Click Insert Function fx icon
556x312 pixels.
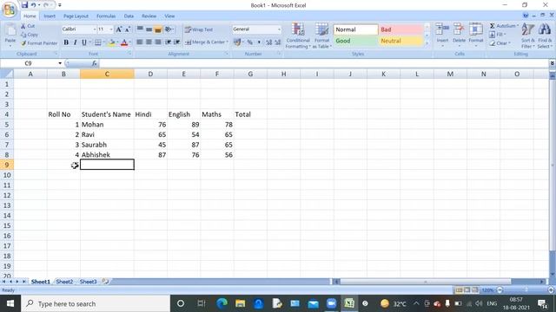(x=95, y=63)
